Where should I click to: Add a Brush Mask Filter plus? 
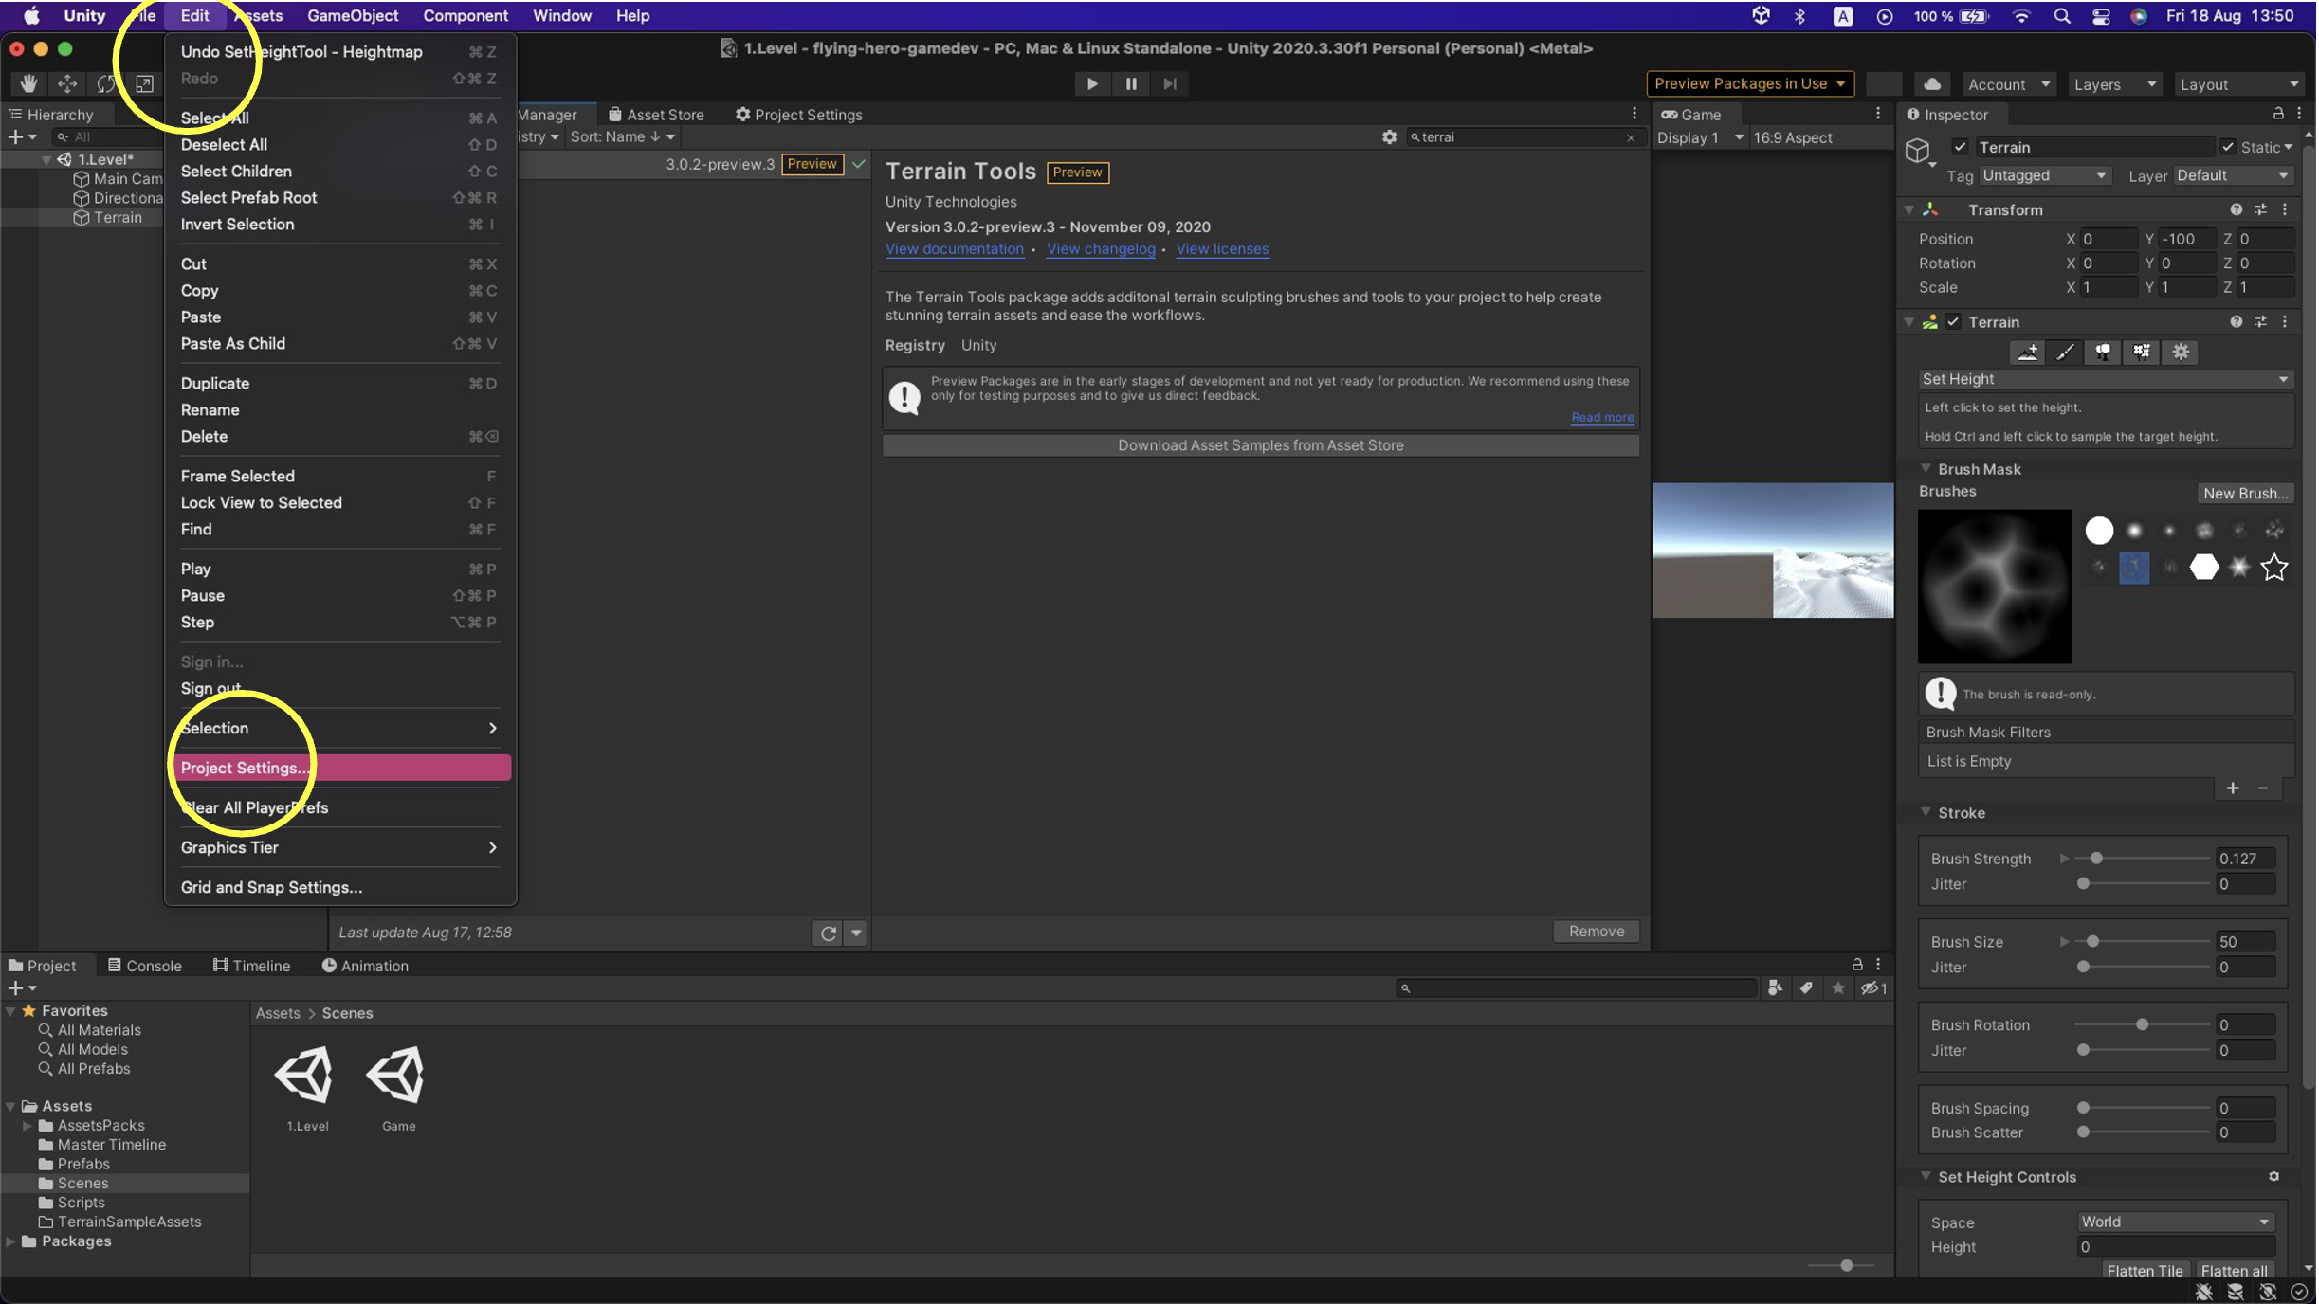pyautogui.click(x=2233, y=788)
